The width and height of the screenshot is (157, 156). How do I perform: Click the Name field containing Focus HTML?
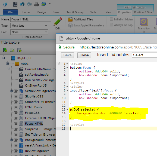coord(31,19)
